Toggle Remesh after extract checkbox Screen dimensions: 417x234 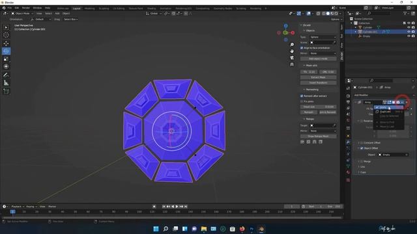pyautogui.click(x=302, y=96)
